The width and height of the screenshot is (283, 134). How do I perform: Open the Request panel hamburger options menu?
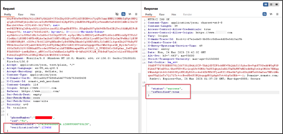point(136,14)
